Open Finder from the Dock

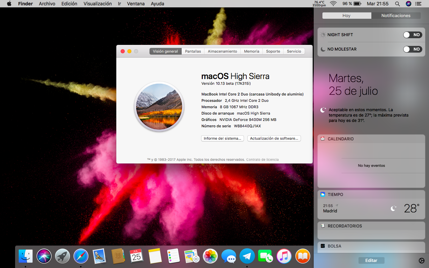(x=25, y=256)
